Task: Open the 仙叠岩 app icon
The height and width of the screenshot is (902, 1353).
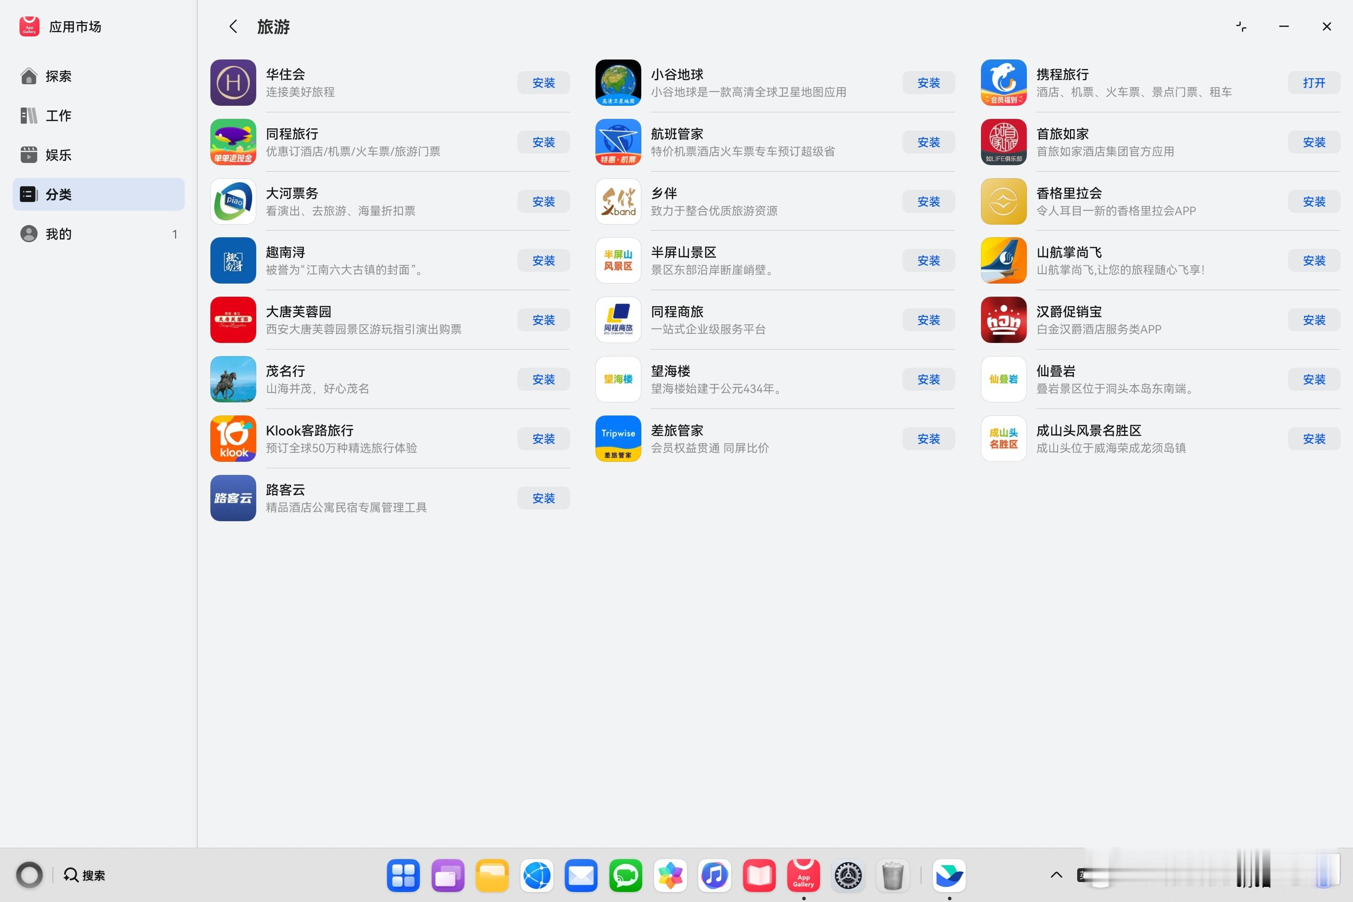Action: tap(1004, 379)
